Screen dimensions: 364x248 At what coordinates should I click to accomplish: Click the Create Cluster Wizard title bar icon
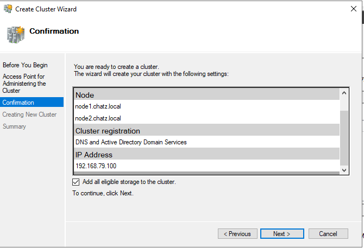pyautogui.click(x=8, y=9)
